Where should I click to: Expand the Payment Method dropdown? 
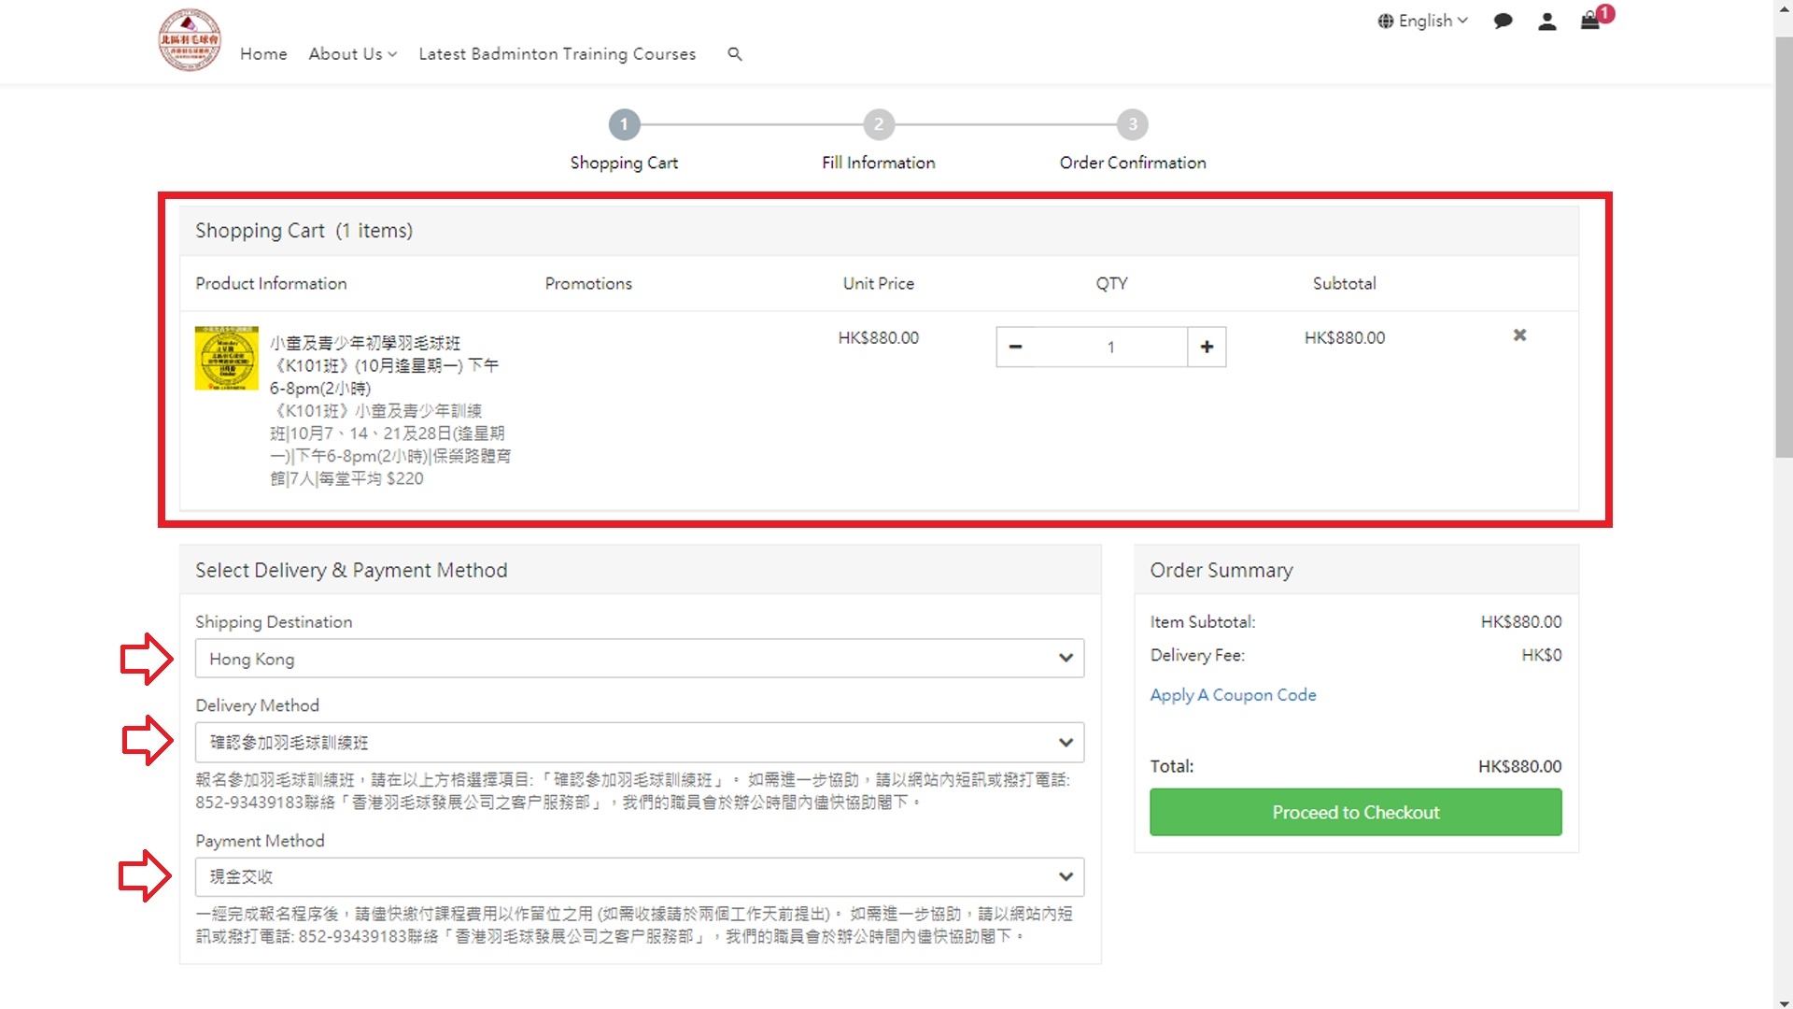pyautogui.click(x=639, y=877)
